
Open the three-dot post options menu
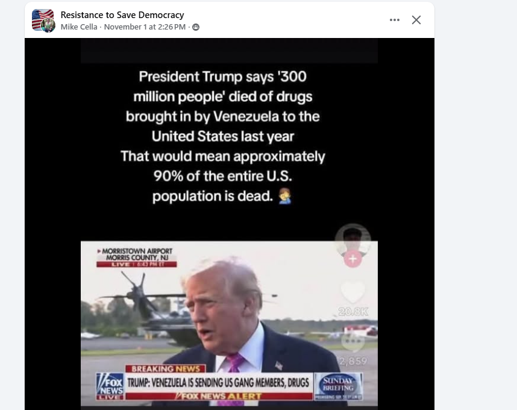click(394, 20)
